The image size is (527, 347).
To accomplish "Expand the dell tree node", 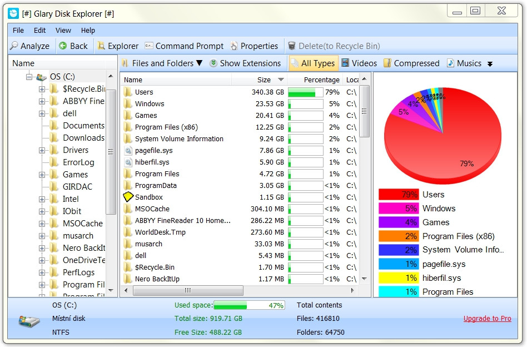I will click(x=42, y=113).
